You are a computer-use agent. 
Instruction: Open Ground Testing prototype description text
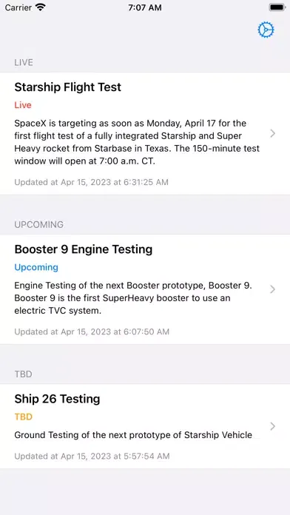[x=133, y=435]
